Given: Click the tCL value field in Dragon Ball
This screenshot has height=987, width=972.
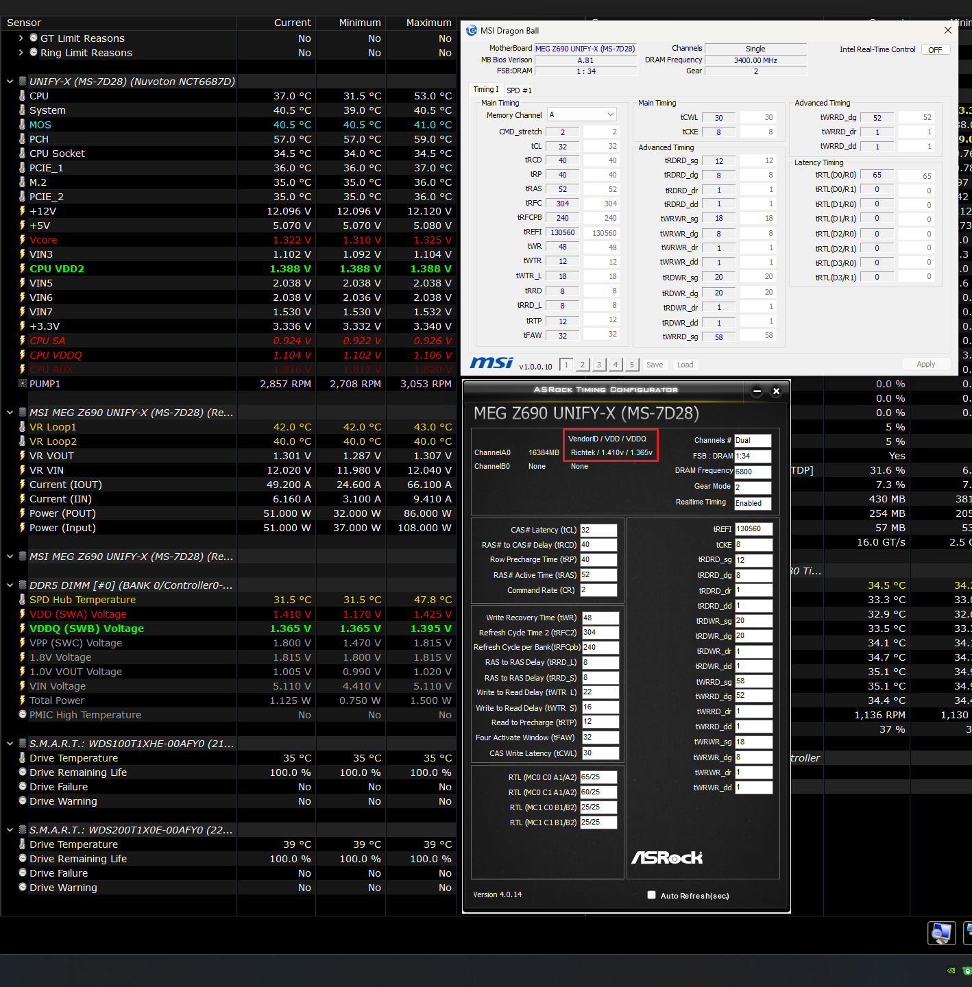Looking at the screenshot, I should point(562,147).
